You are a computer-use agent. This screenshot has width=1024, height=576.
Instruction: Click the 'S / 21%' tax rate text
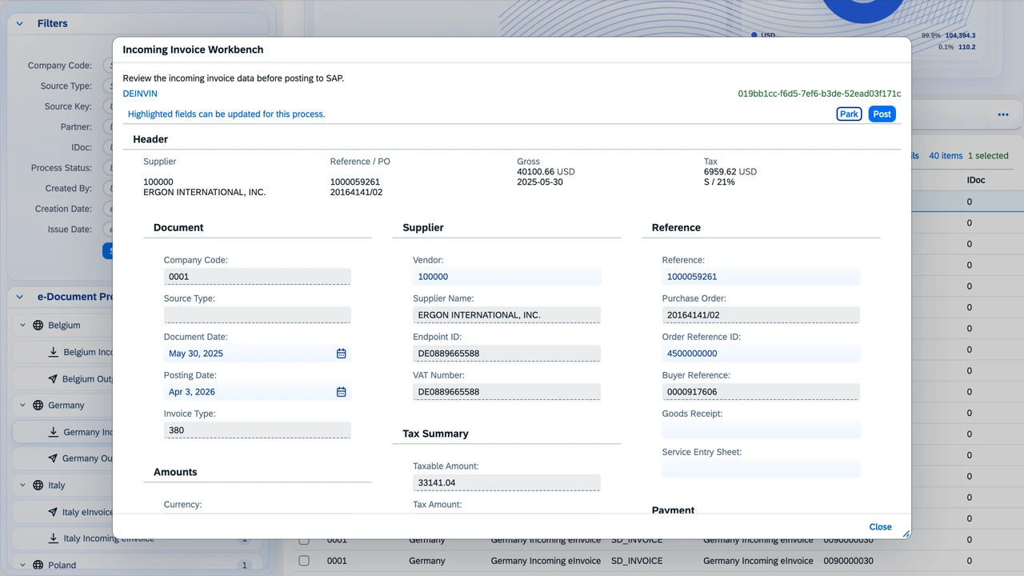tap(719, 182)
